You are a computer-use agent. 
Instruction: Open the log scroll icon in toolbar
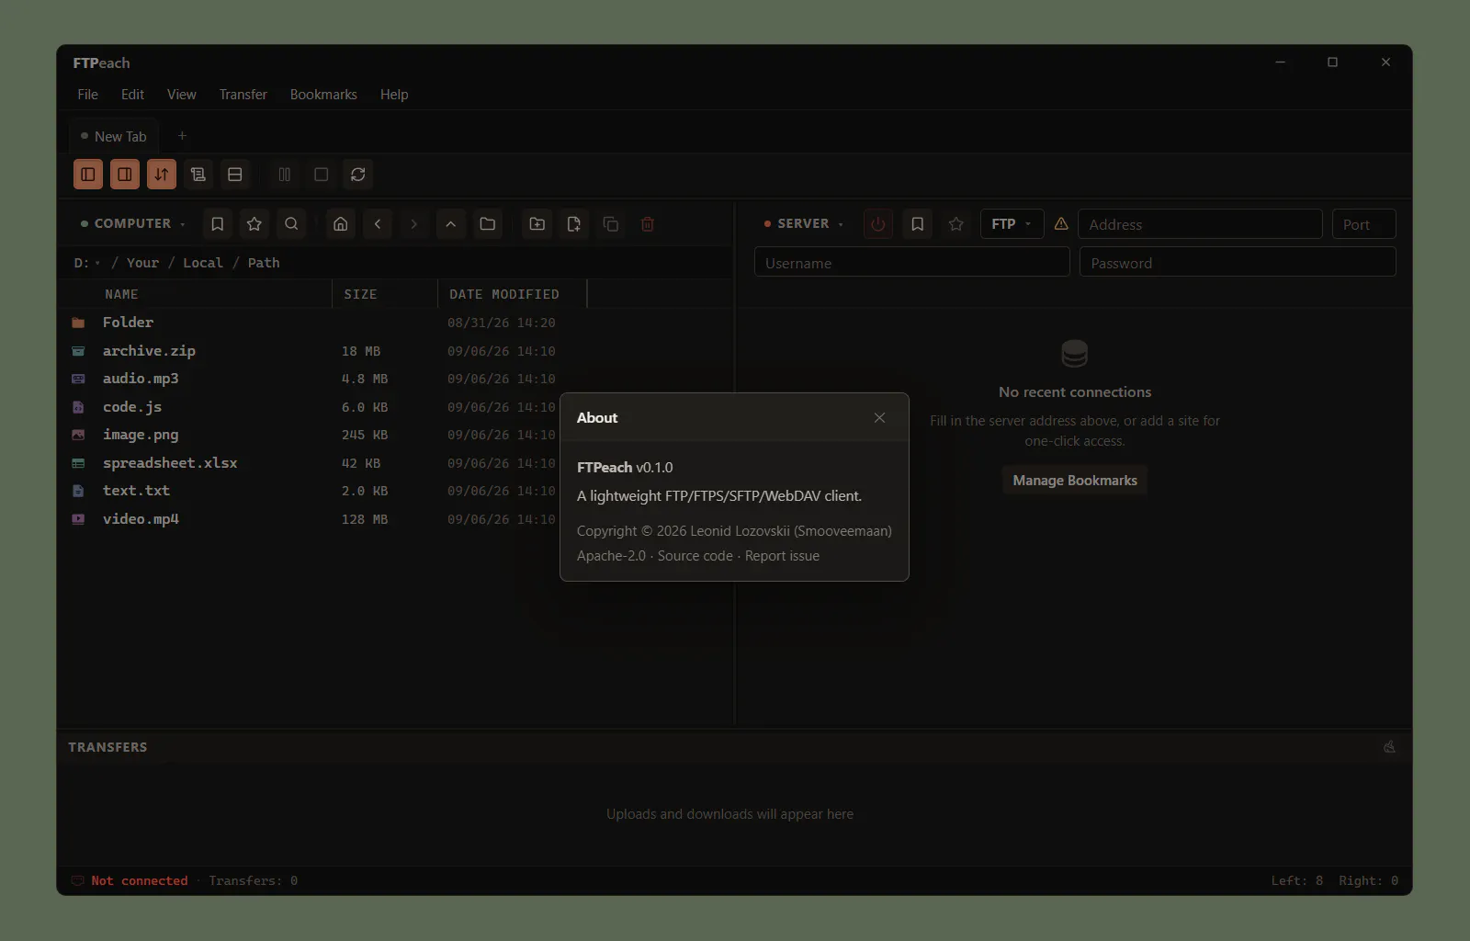coord(198,175)
